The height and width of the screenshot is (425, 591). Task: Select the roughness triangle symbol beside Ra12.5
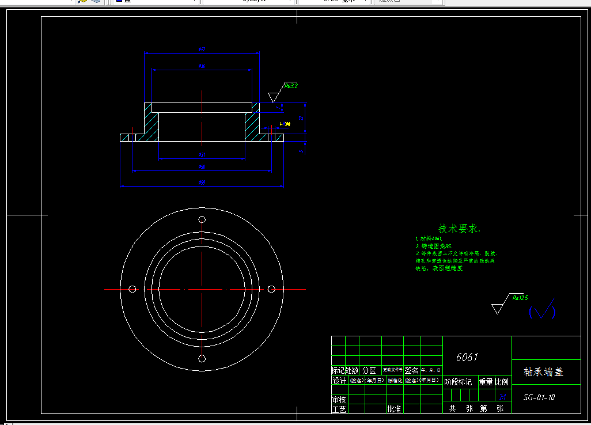tap(498, 309)
